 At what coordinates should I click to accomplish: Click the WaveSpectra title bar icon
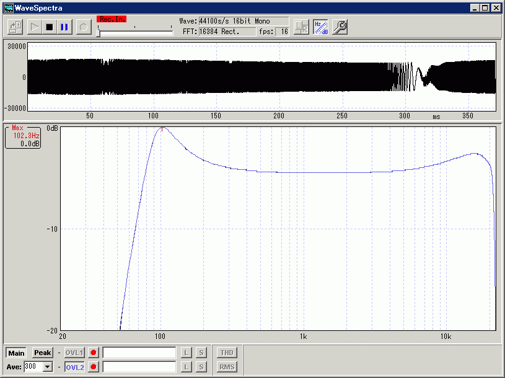[x=9, y=8]
